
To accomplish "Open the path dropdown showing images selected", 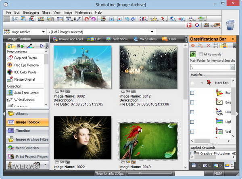I will 152,32.
